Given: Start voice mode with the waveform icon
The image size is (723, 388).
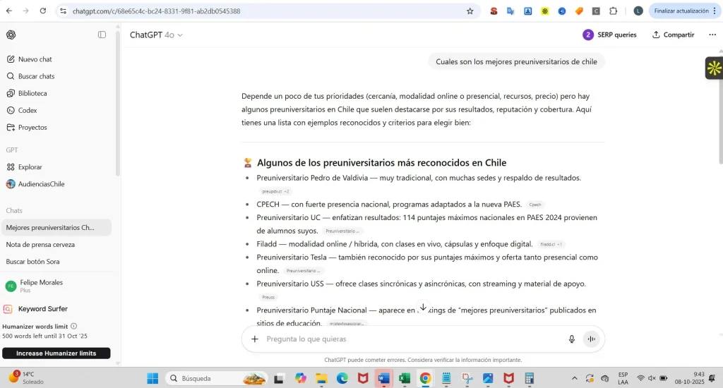Looking at the screenshot, I should 591,339.
